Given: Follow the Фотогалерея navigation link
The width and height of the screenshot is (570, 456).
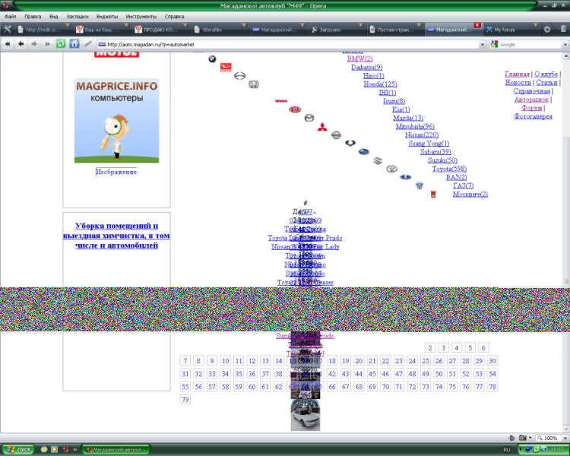Looking at the screenshot, I should (533, 116).
